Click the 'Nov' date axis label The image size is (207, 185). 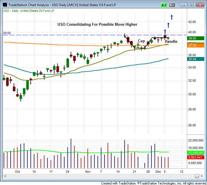pos(88,172)
